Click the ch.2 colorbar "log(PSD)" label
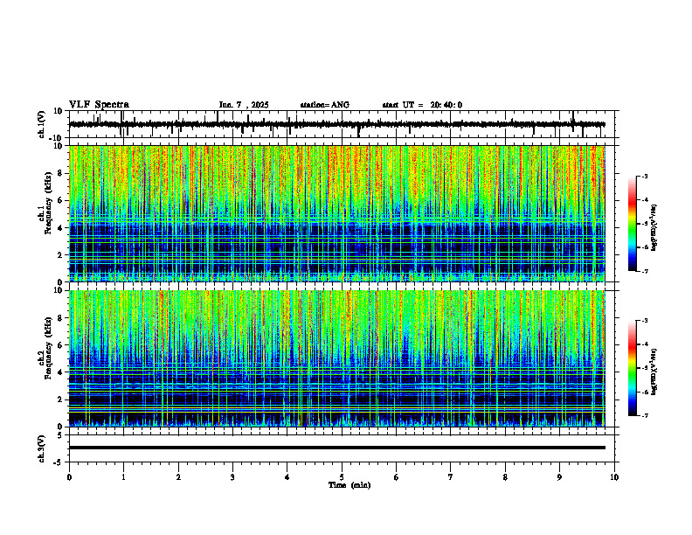692x535 pixels. pyautogui.click(x=654, y=372)
